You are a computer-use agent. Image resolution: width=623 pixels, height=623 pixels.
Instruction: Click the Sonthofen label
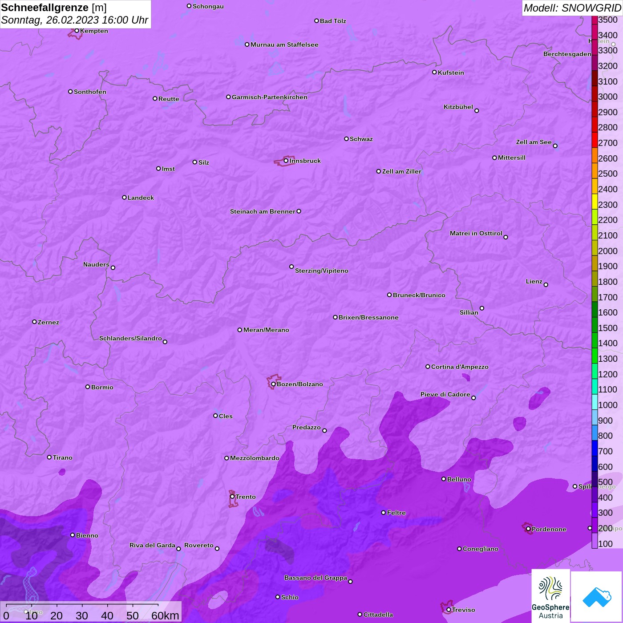point(90,92)
